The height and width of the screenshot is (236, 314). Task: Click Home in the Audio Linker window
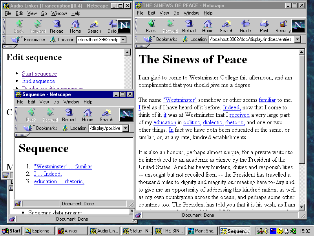click(x=75, y=26)
